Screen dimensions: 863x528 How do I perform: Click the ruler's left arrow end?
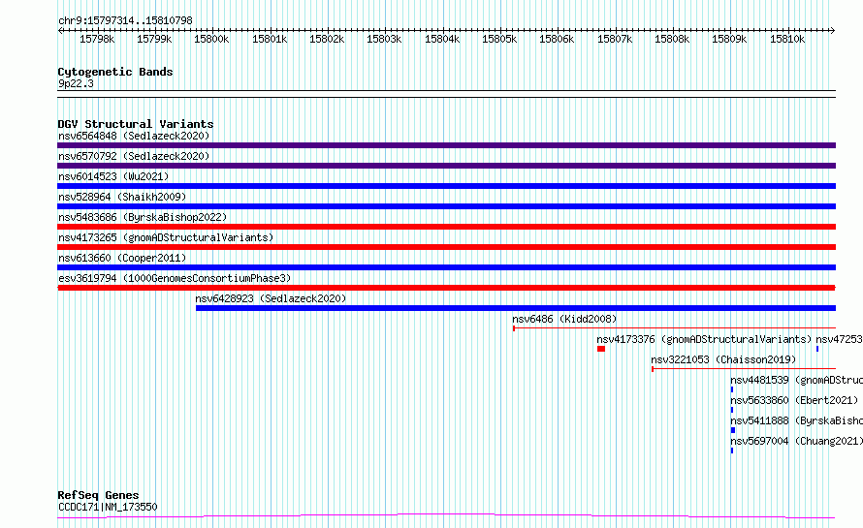pos(60,30)
